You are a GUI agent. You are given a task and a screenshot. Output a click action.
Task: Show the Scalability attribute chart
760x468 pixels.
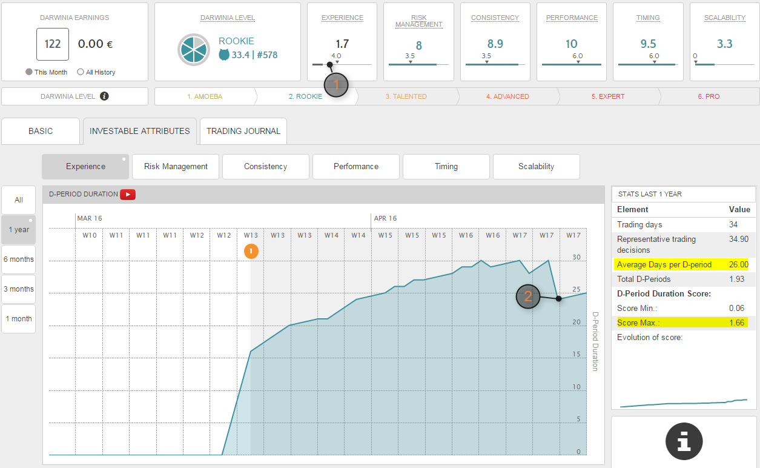[536, 167]
